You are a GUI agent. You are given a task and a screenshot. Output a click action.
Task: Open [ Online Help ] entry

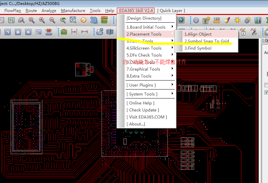150,103
